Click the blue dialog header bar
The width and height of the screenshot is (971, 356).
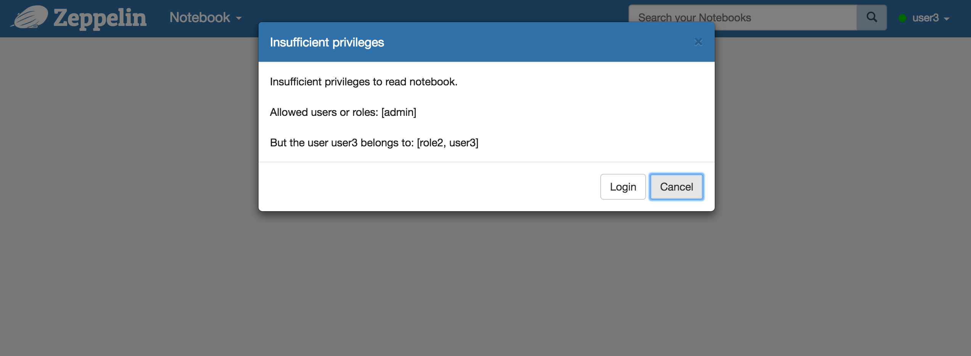[534, 42]
